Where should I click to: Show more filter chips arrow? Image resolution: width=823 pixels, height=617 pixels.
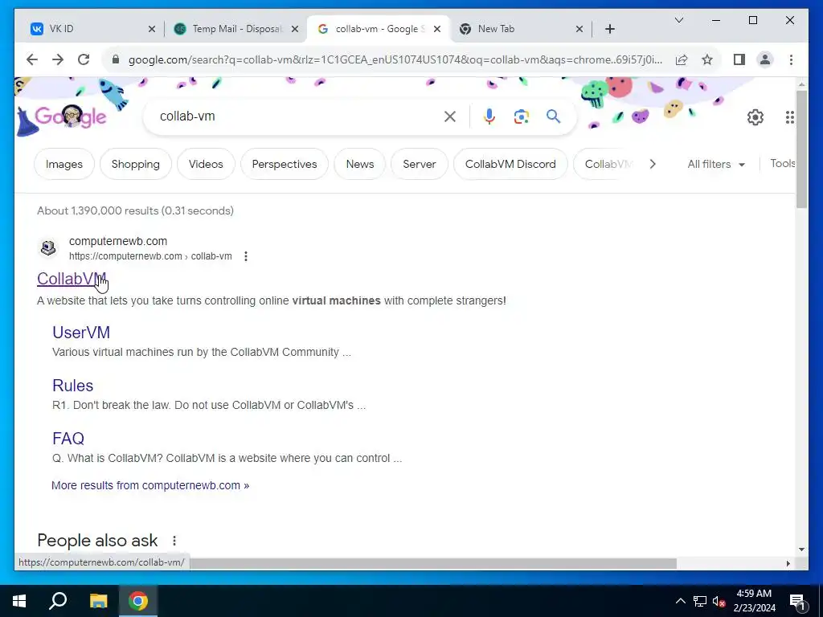[653, 164]
